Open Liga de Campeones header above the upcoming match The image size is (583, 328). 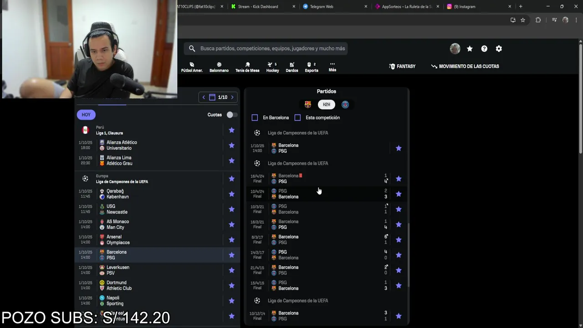(298, 133)
